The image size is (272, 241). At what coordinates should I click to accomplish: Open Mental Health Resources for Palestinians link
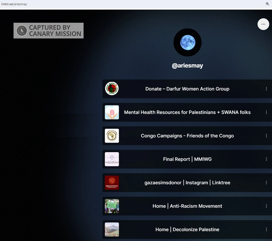click(187, 112)
